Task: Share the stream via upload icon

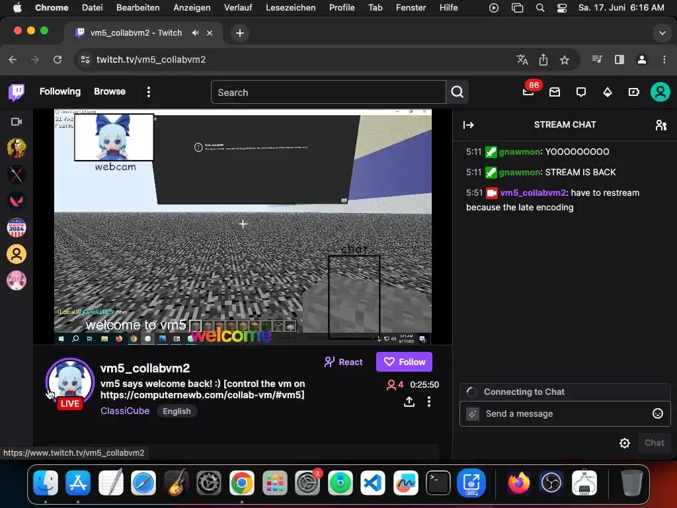Action: pos(409,402)
